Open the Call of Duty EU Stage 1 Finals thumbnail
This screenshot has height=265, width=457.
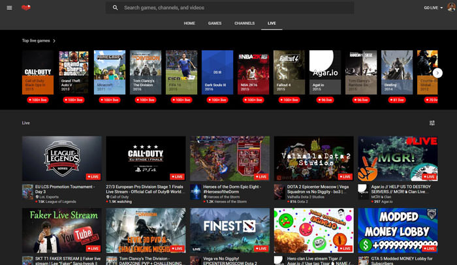point(146,158)
